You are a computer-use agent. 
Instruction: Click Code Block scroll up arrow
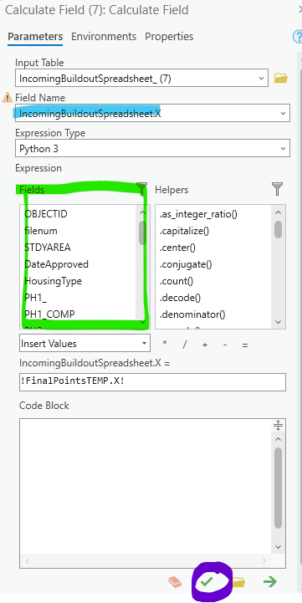[x=278, y=439]
